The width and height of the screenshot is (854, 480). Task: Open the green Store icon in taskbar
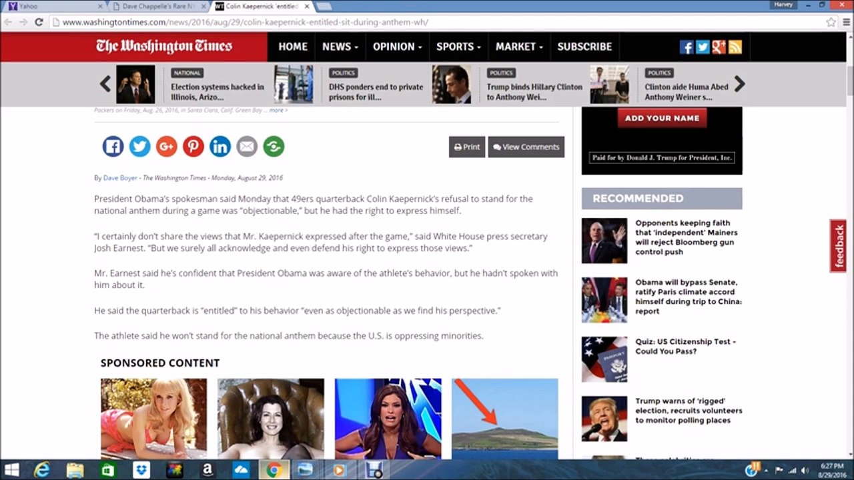(x=108, y=471)
